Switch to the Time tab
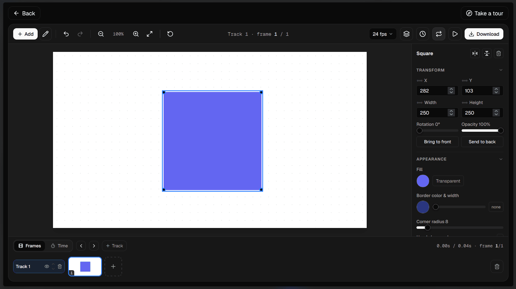The image size is (516, 289). click(59, 246)
